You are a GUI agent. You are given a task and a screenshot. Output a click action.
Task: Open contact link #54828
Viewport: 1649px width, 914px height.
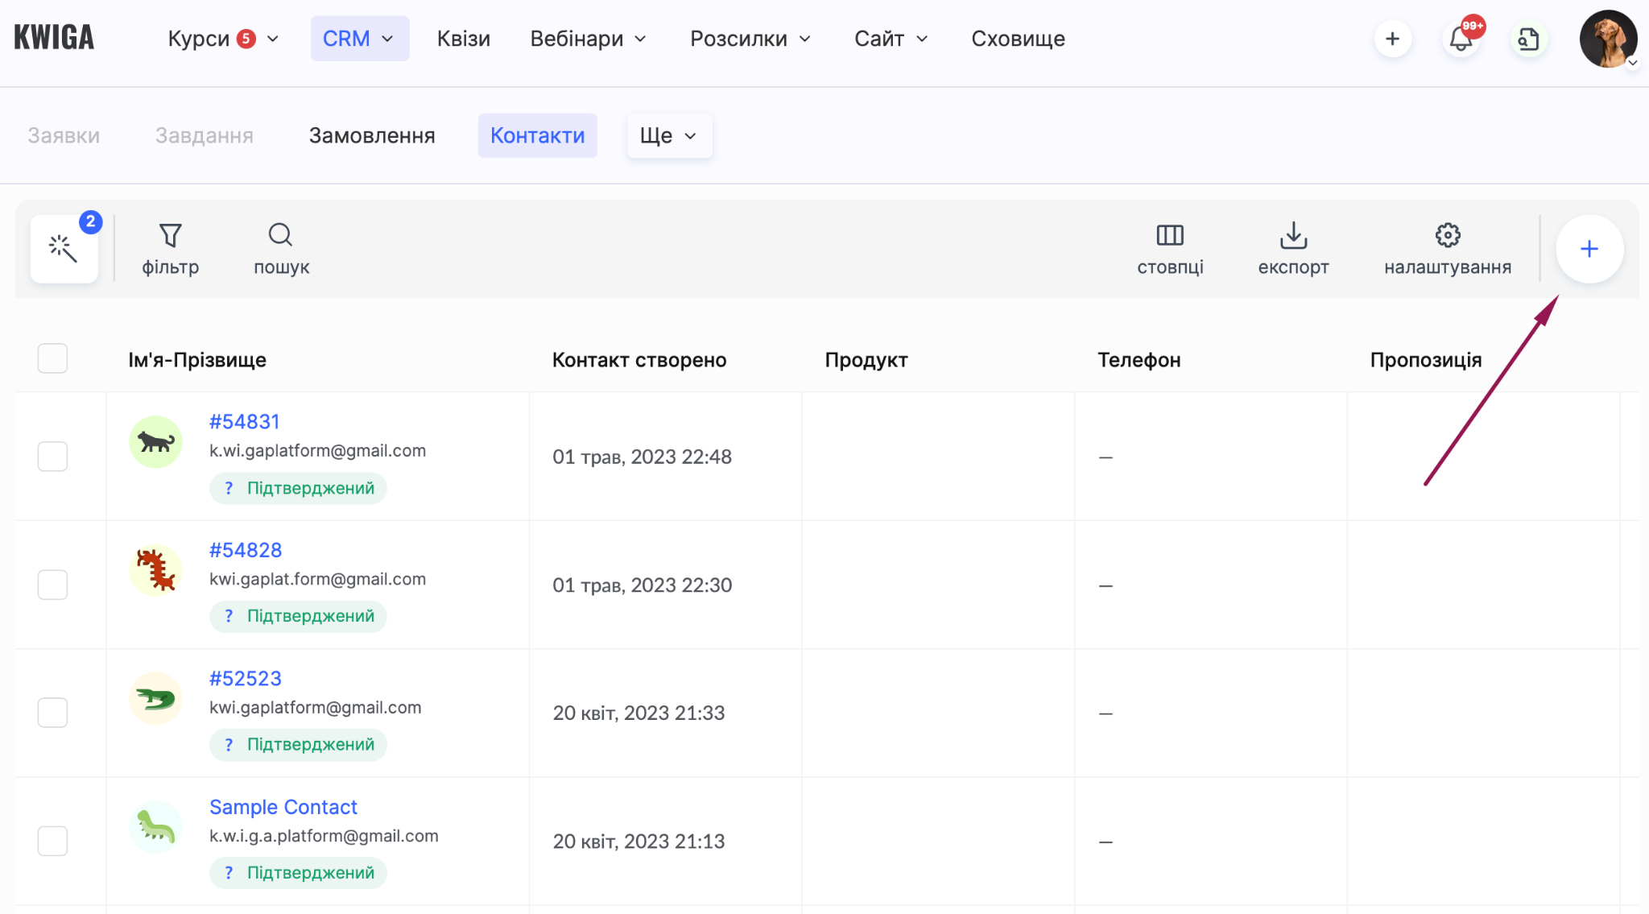246,550
